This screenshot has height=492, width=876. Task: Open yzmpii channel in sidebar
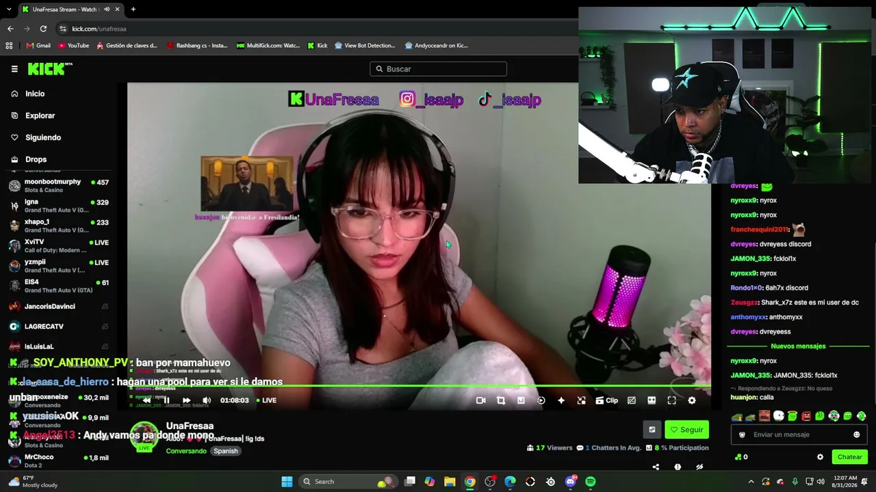tap(58, 266)
